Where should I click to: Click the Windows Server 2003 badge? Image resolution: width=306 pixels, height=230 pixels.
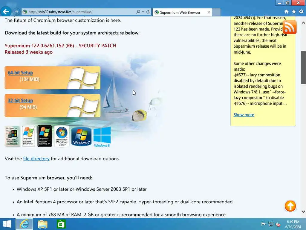coord(28,136)
